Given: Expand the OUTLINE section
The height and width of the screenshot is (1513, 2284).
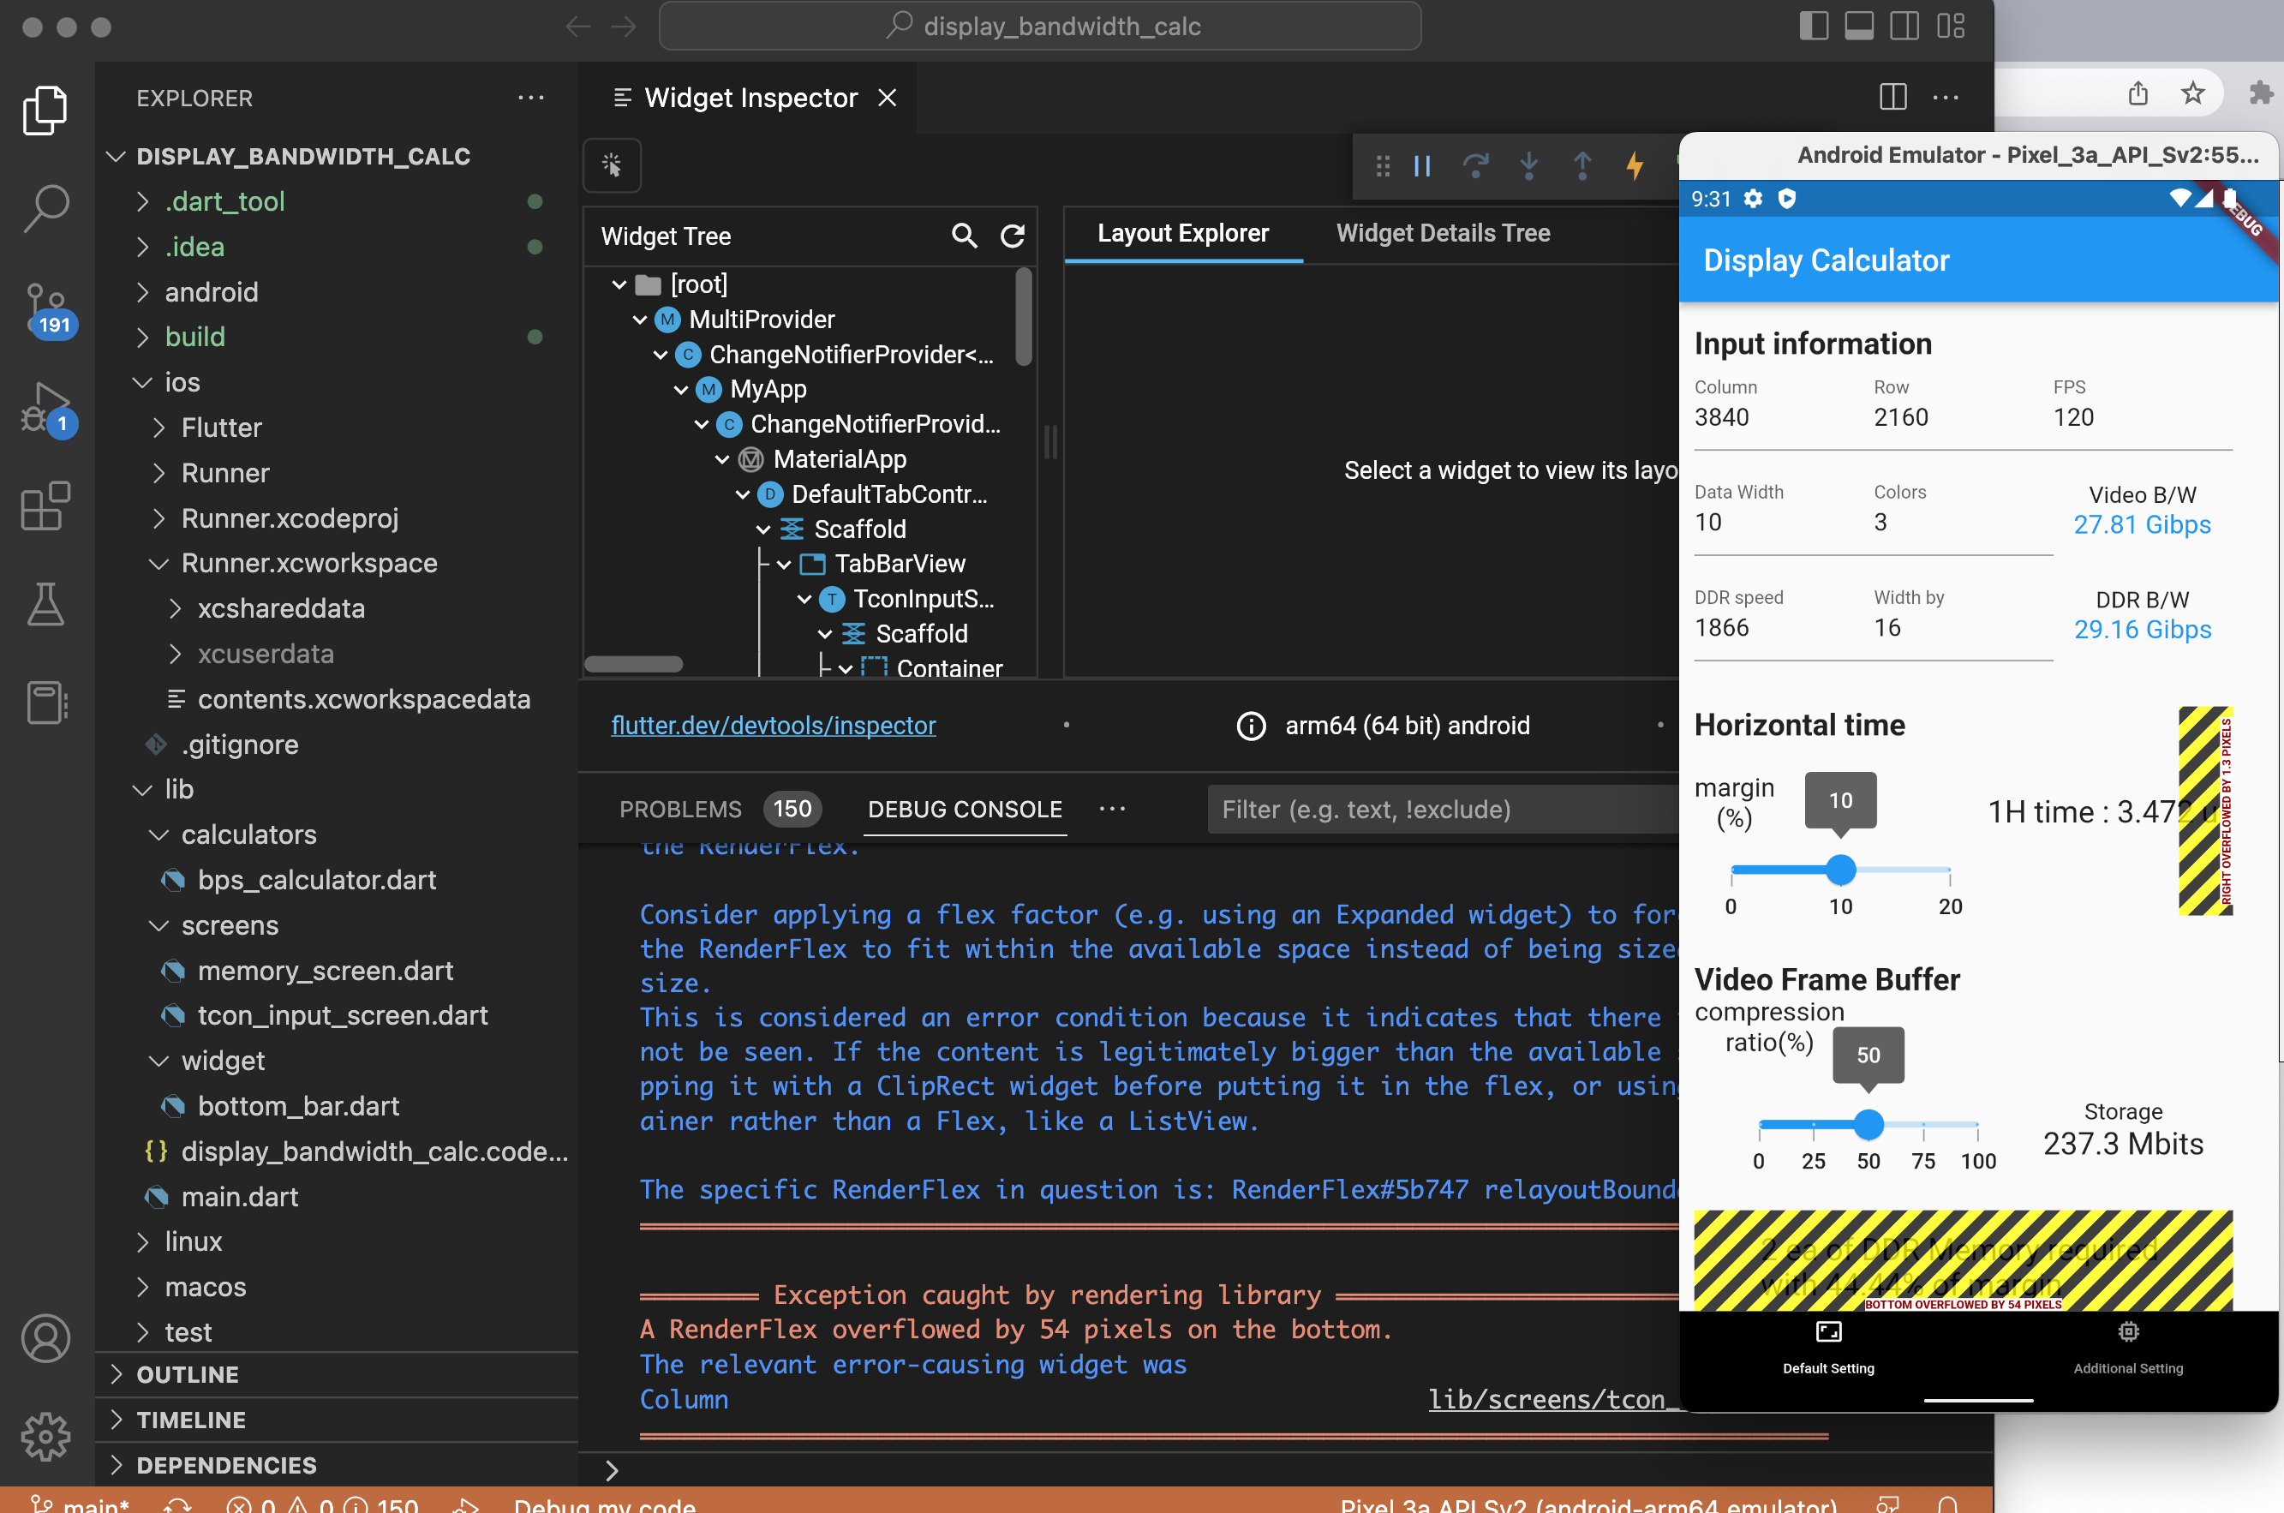Looking at the screenshot, I should tap(188, 1374).
